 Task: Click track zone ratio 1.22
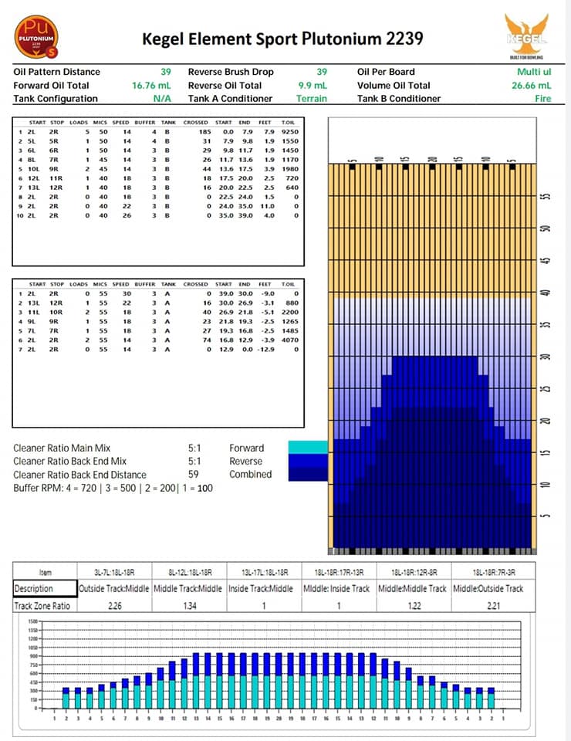(x=414, y=606)
